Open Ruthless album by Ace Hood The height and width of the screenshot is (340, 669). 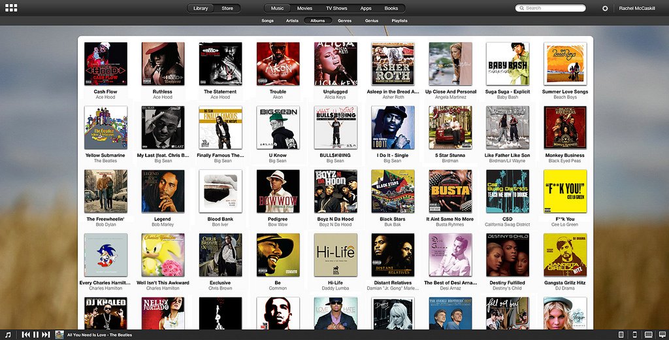[163, 63]
